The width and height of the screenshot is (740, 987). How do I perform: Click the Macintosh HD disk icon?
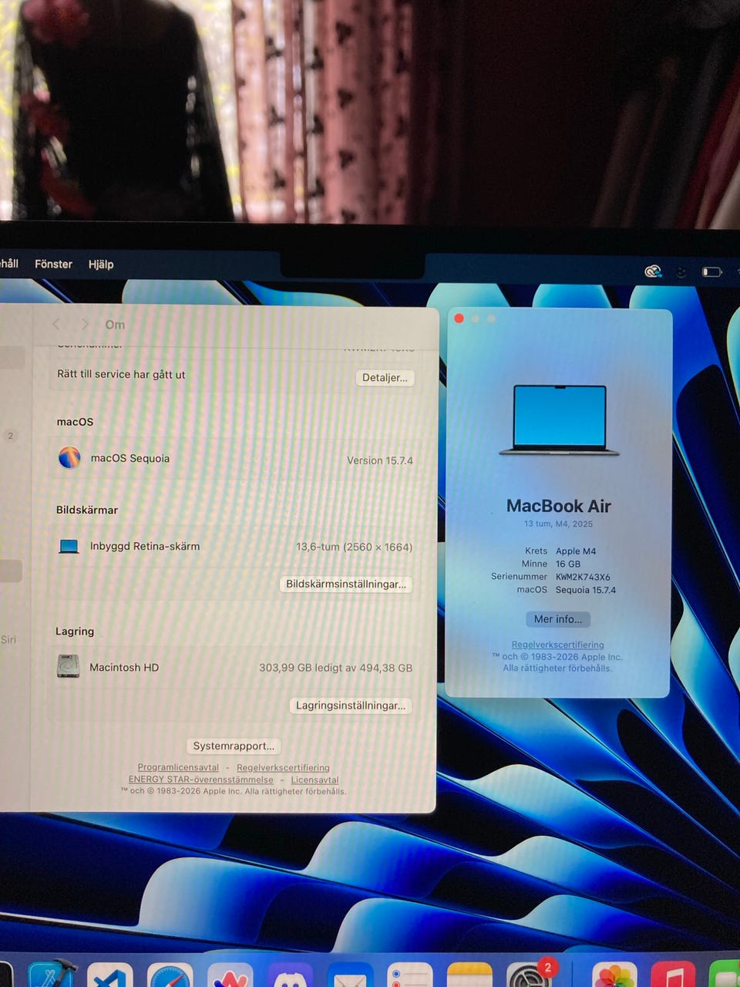(x=69, y=666)
